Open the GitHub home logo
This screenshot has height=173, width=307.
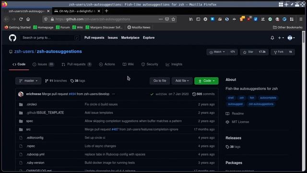[x=12, y=37]
